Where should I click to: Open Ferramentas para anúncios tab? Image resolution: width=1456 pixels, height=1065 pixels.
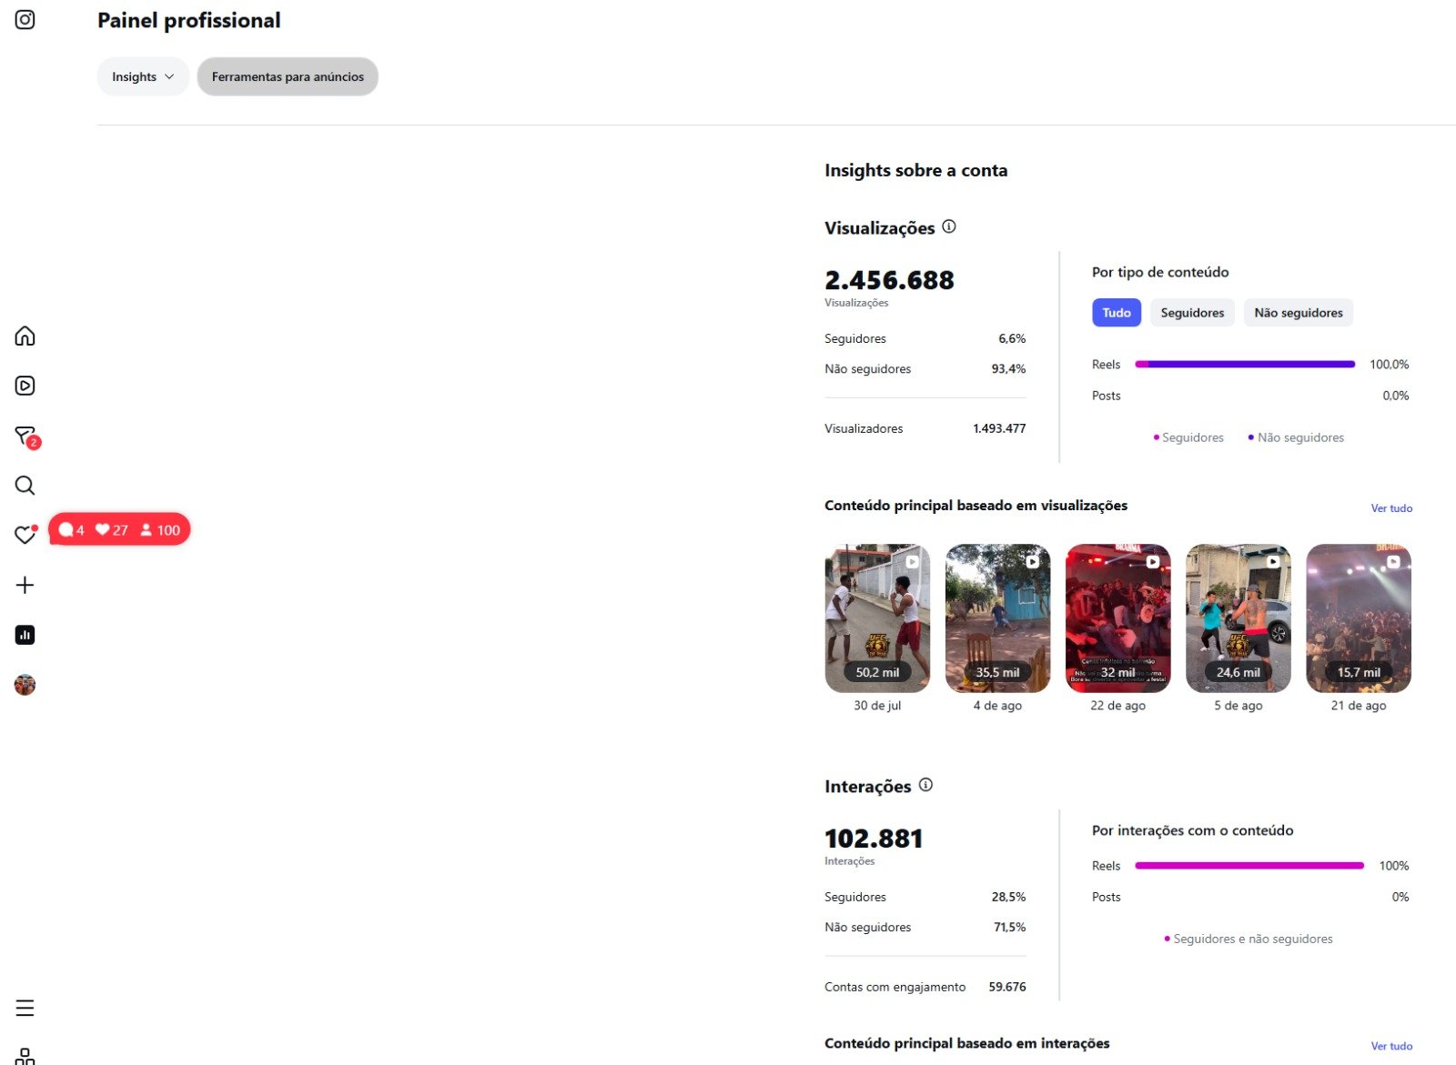[x=288, y=76]
